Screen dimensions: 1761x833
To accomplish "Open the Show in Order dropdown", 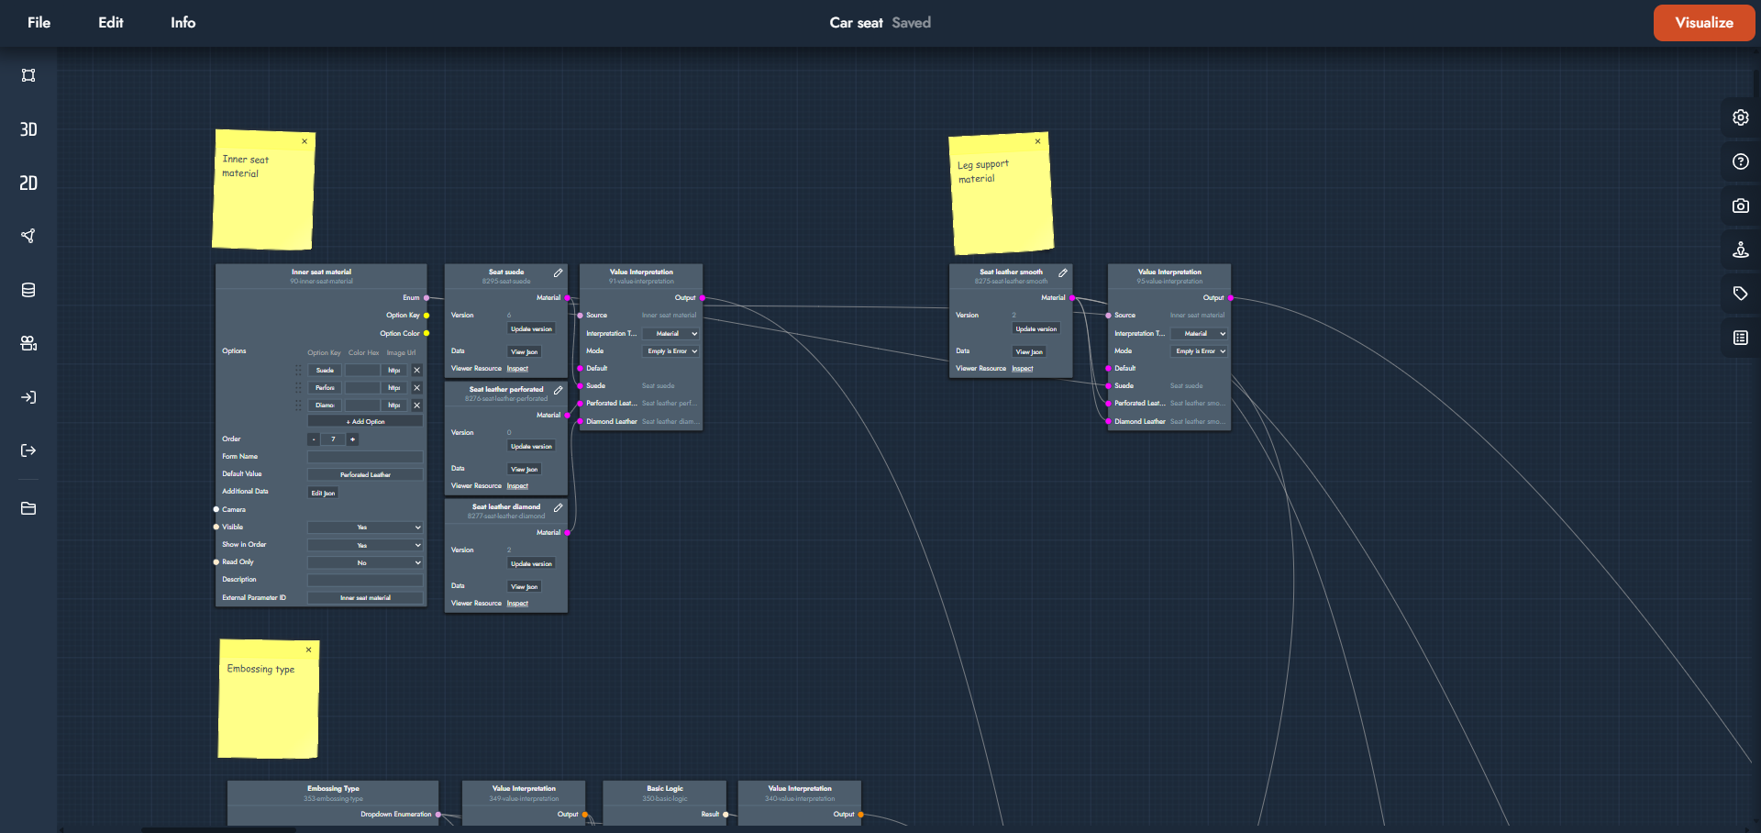I will (x=365, y=545).
